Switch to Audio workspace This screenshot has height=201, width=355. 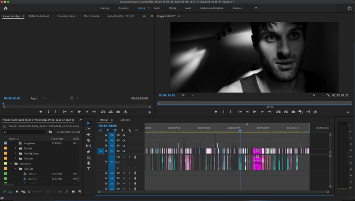coord(188,8)
